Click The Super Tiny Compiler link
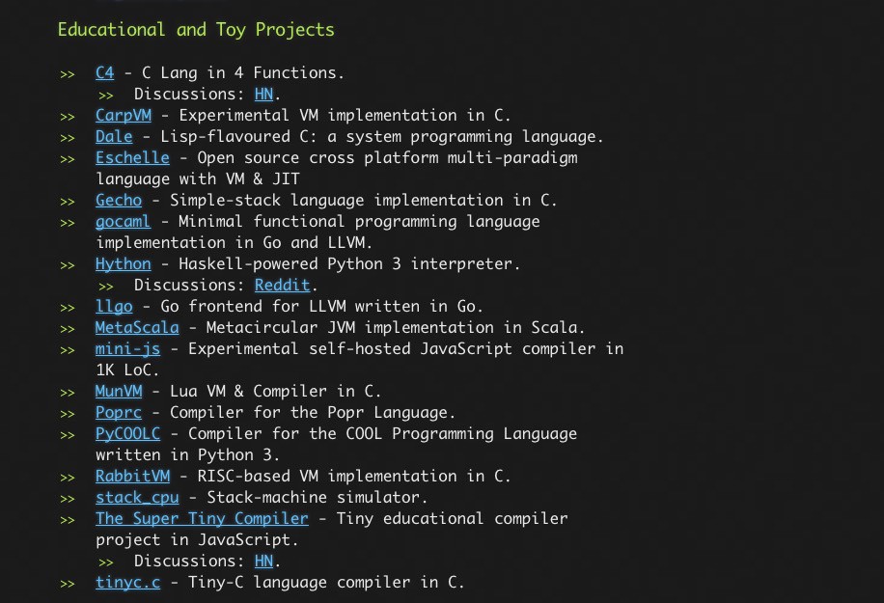Screen dimensions: 884x603 (202, 519)
